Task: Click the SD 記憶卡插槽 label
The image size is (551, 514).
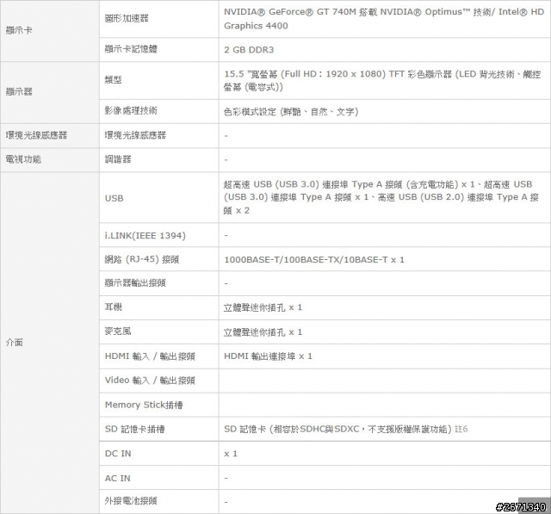Action: pyautogui.click(x=134, y=429)
